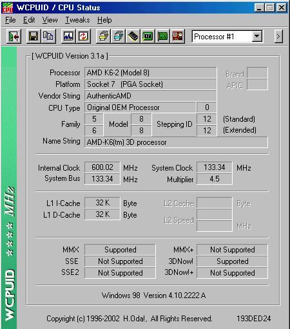Click the MMX+ Not Supported field
The height and width of the screenshot is (329, 290).
pyautogui.click(x=232, y=250)
